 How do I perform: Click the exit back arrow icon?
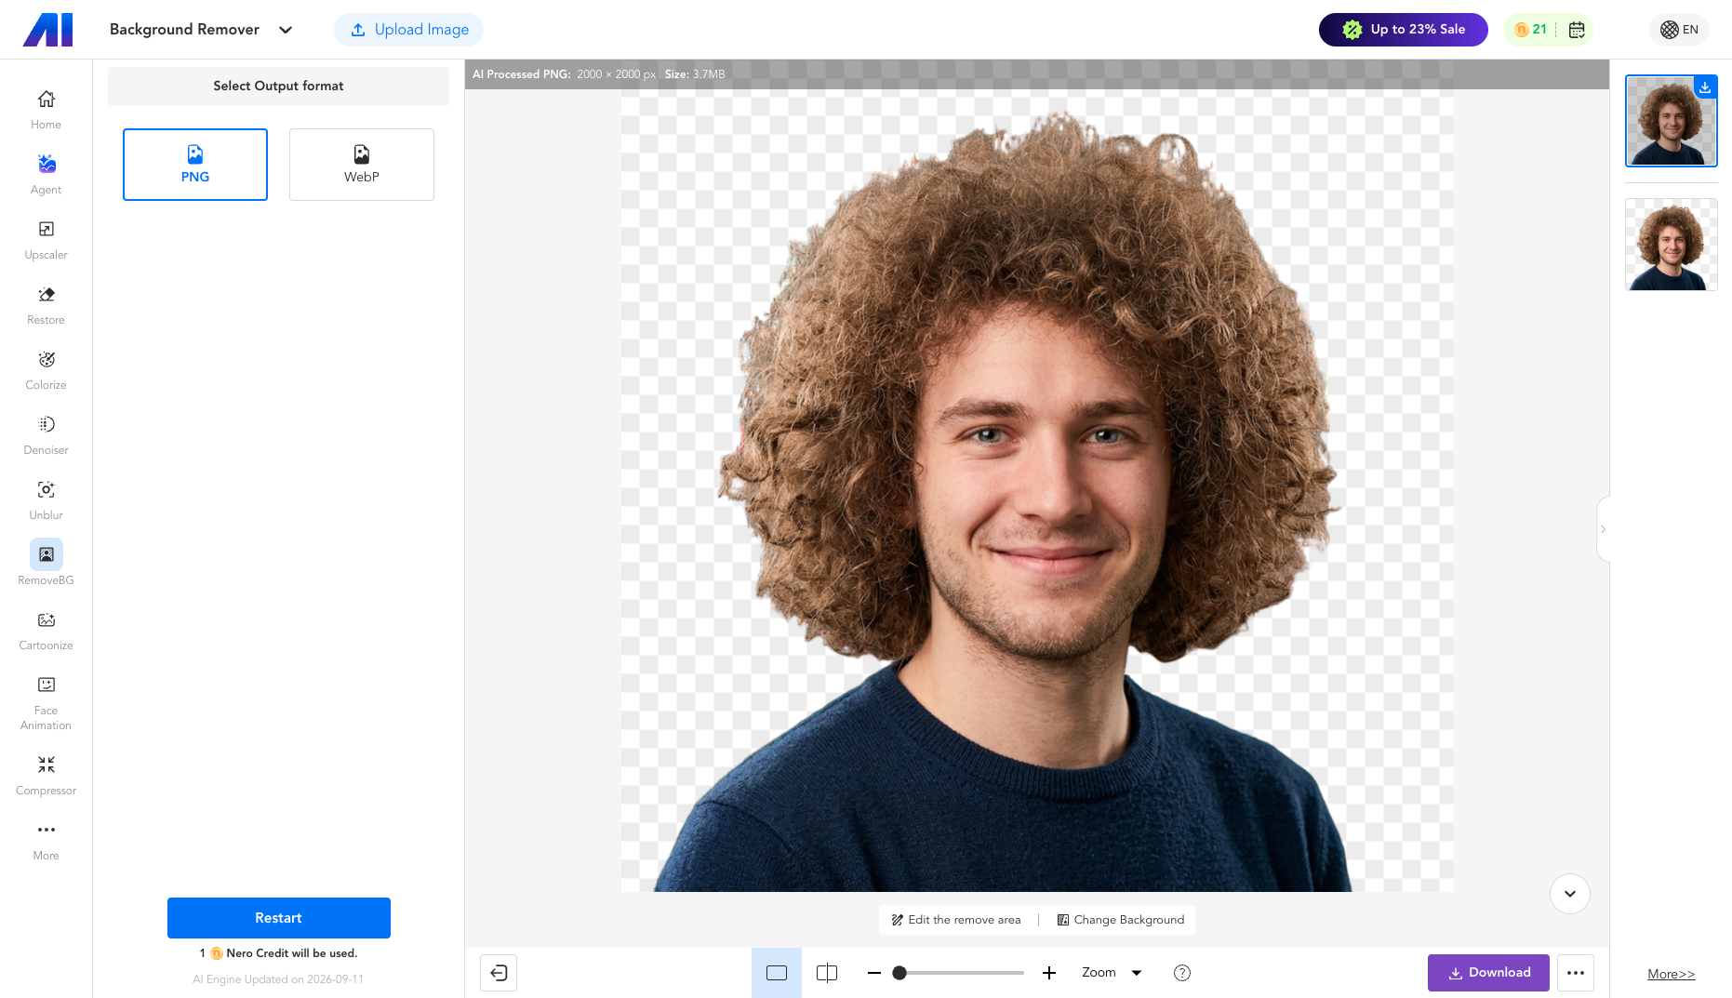499,973
